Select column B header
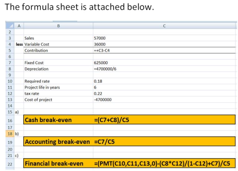The height and width of the screenshot is (171, 238). 59,26
